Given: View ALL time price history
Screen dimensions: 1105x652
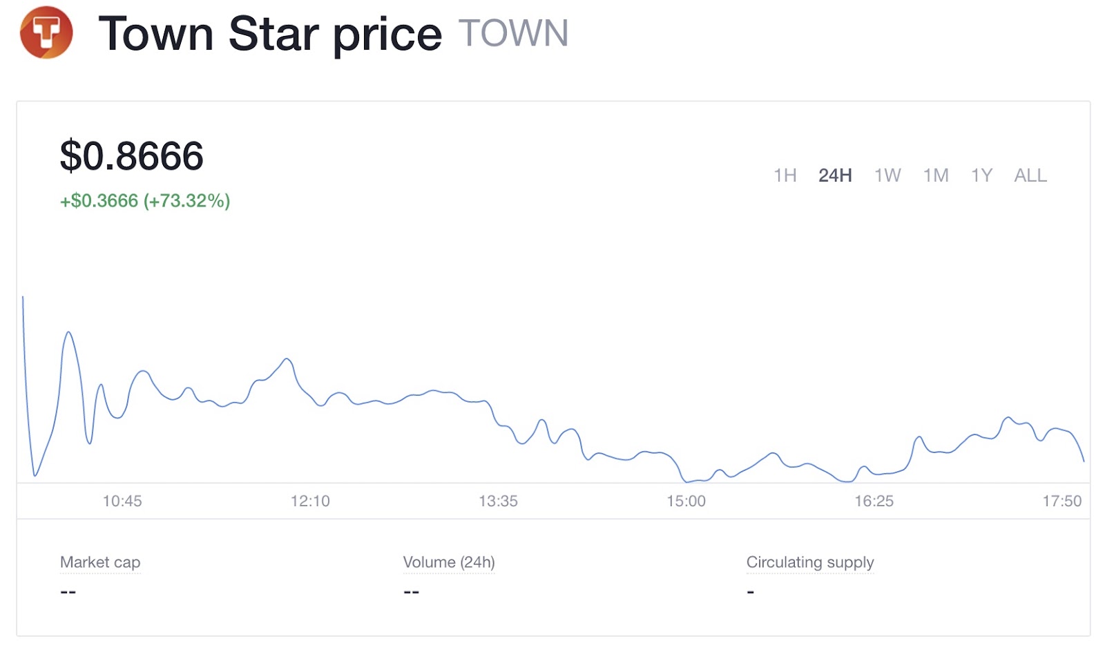Looking at the screenshot, I should pos(1030,175).
